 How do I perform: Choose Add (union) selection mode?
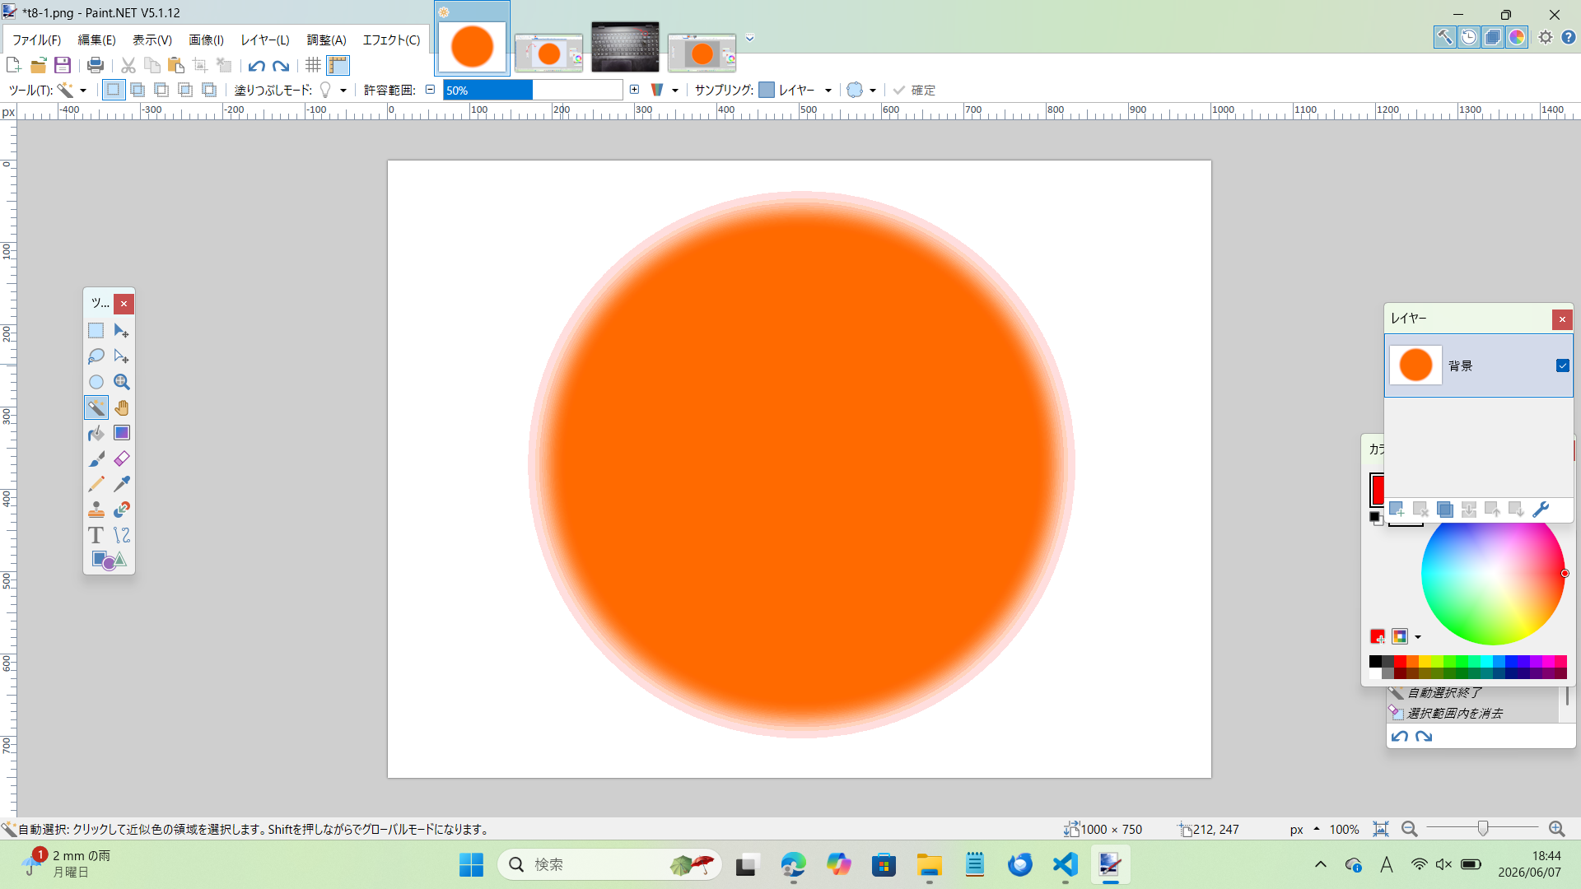coord(138,90)
